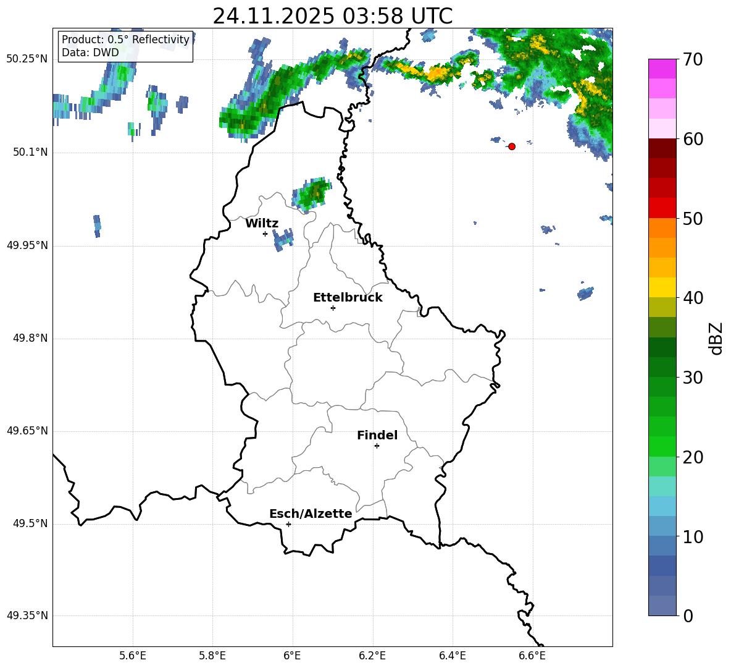Click the Ettelbruck station cross marker
This screenshot has width=731, height=668.
[333, 308]
